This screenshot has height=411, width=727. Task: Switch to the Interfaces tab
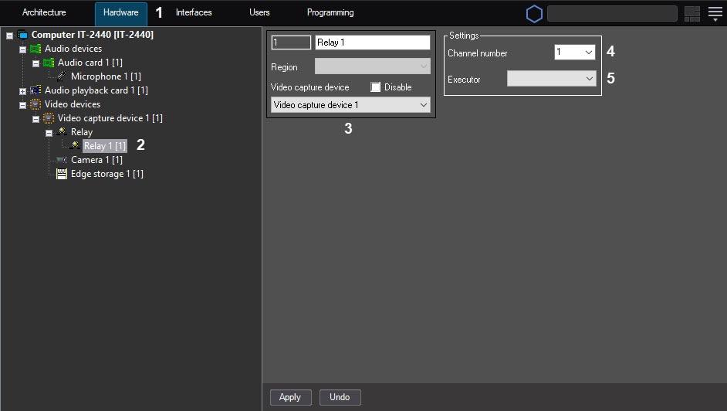coord(194,13)
